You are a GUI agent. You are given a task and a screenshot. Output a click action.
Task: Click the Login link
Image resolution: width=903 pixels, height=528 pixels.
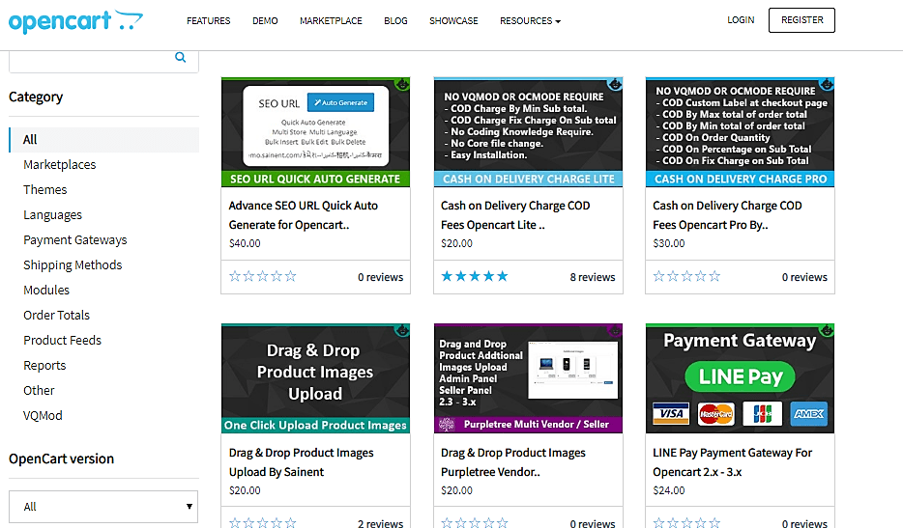pyautogui.click(x=741, y=20)
